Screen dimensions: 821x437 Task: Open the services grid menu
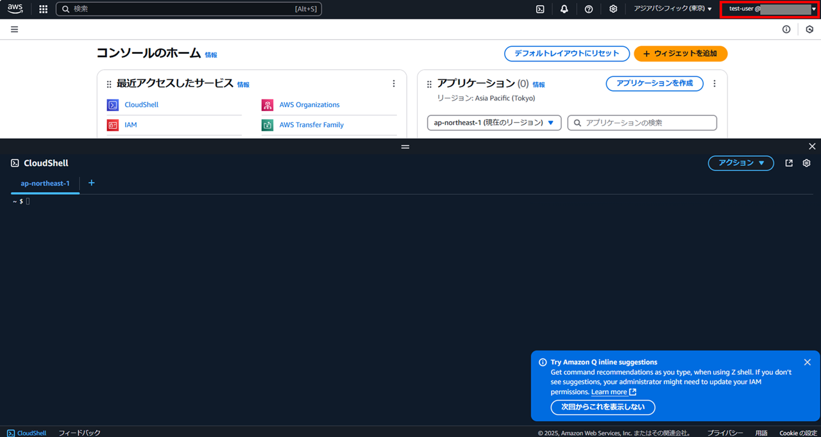click(x=44, y=9)
